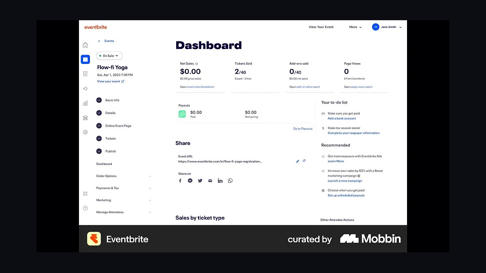This screenshot has height=273, width=486.
Task: Open event URL in new tab icon
Action: (304, 161)
